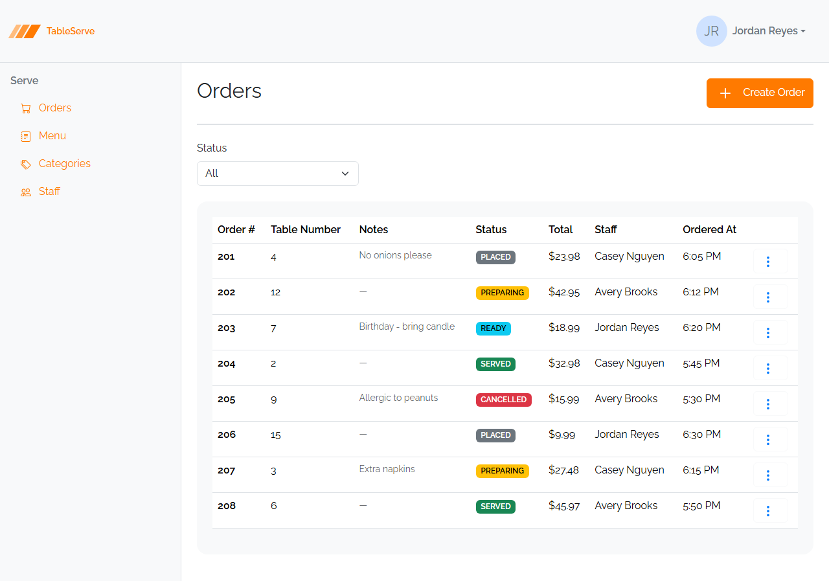Click the Orders page heading
829x581 pixels.
click(x=229, y=91)
